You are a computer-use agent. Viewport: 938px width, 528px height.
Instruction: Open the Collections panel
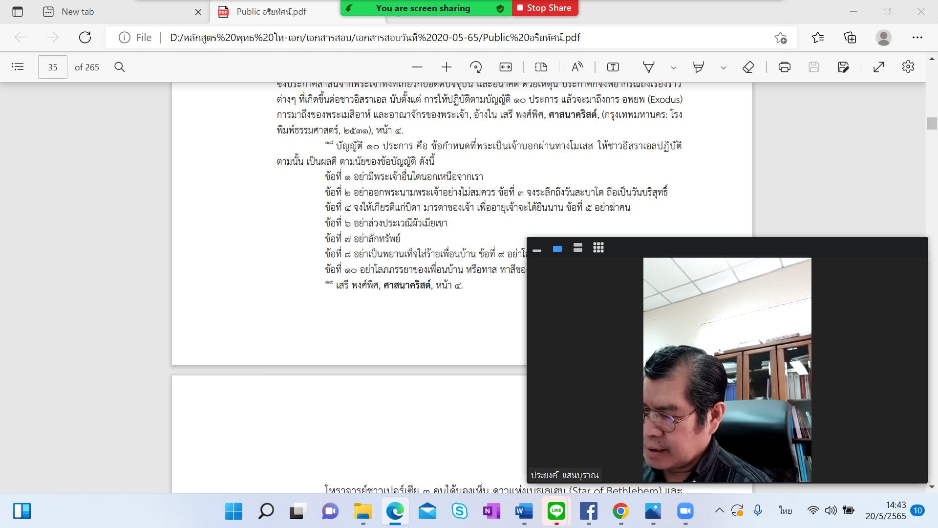click(850, 37)
